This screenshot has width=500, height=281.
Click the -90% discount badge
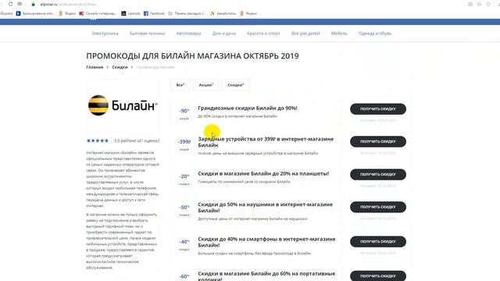pyautogui.click(x=184, y=111)
